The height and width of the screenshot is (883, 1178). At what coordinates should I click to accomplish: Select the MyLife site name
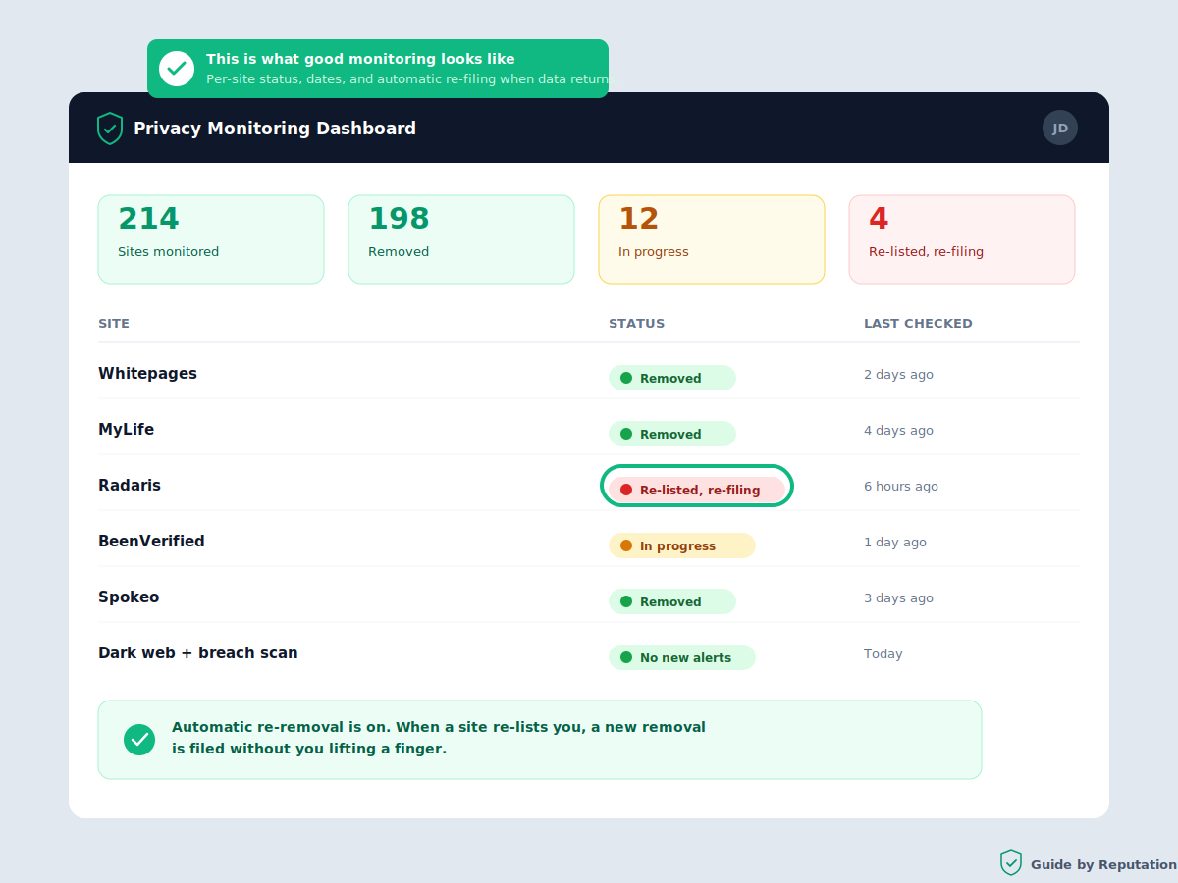tap(126, 430)
